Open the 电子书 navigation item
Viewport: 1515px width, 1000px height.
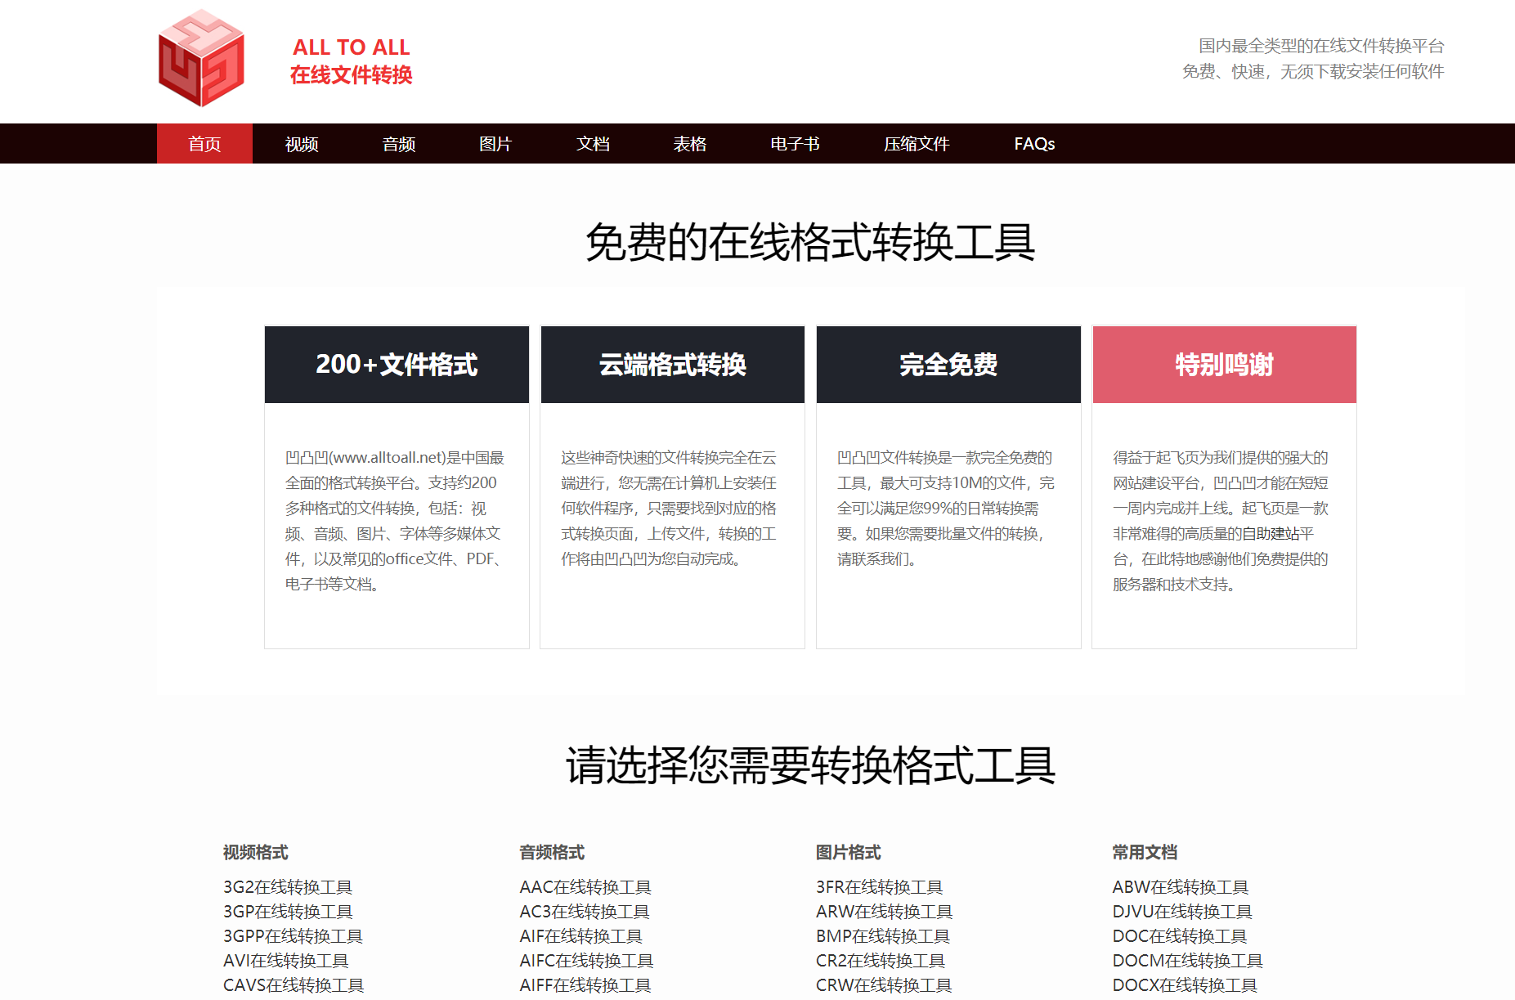pyautogui.click(x=795, y=144)
